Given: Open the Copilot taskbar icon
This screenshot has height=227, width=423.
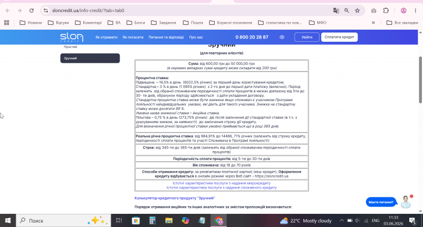Looking at the screenshot, I should tap(185, 221).
